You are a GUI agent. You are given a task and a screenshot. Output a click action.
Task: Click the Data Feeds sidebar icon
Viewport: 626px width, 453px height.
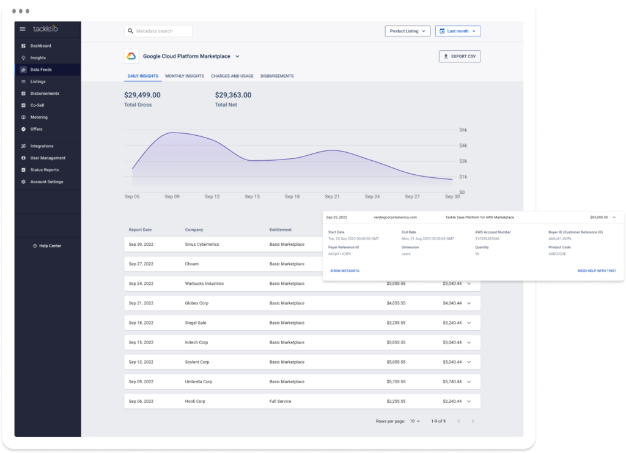pos(23,70)
